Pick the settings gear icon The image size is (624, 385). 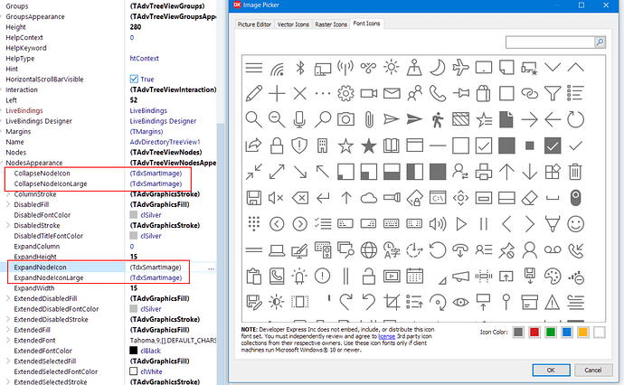345,92
